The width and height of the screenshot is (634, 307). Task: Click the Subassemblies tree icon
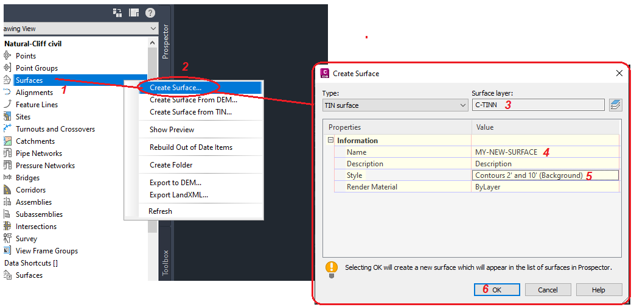tap(7, 214)
